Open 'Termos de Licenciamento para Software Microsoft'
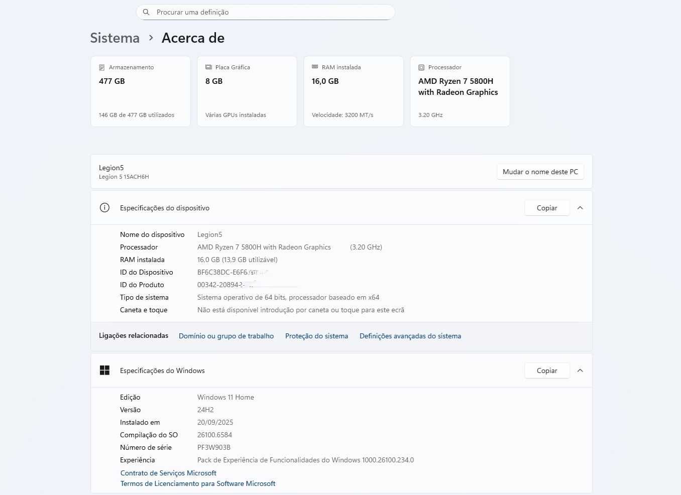This screenshot has height=495, width=681. pos(198,483)
